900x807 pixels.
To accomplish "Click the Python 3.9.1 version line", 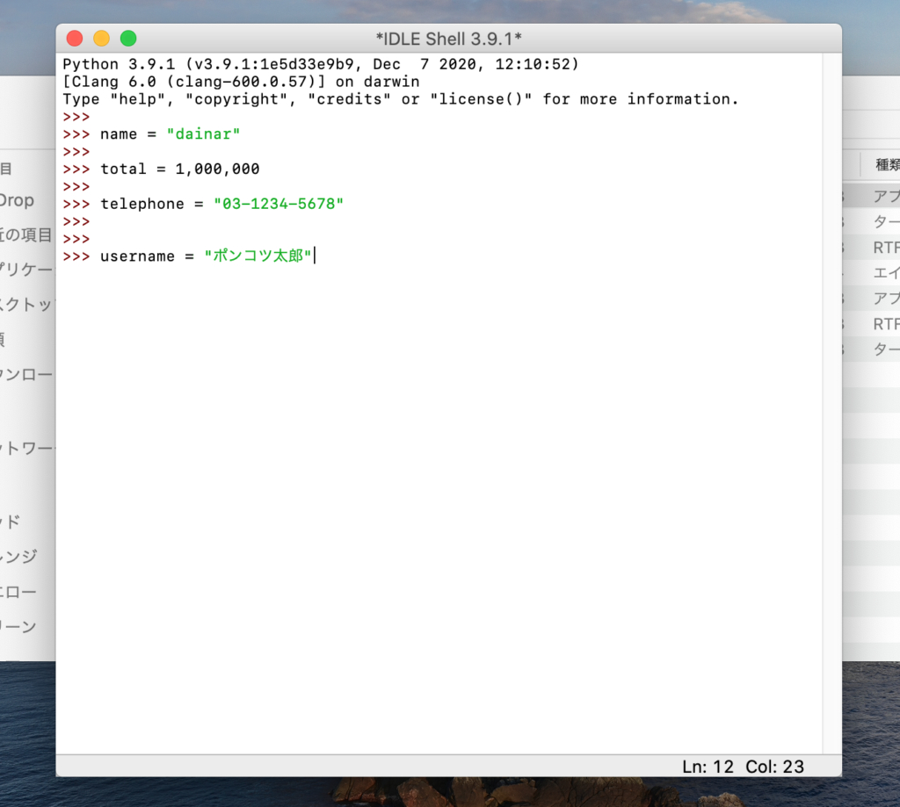I will 320,64.
